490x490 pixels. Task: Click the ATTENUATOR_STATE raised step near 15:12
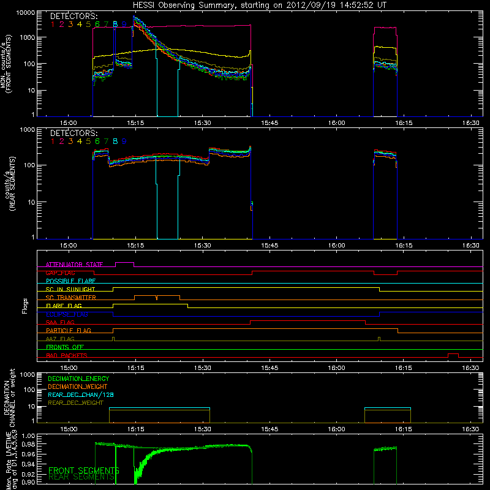tap(125, 265)
